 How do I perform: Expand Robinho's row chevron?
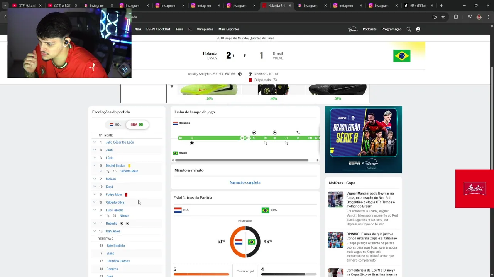[95, 224]
